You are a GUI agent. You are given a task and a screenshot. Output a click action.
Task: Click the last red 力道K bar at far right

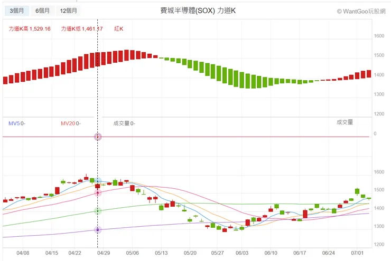[x=369, y=74]
